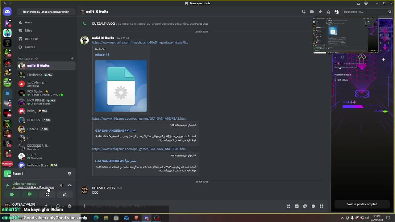Viewport: 395px width, 222px height.
Task: Open conversation with ! BABANO
Action: (46, 75)
